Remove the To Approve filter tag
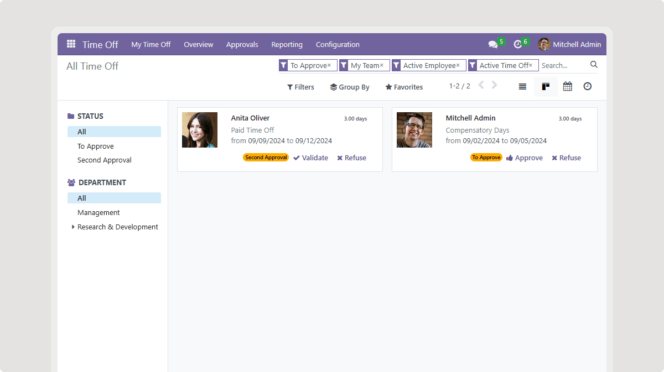This screenshot has height=372, width=664. tap(329, 65)
